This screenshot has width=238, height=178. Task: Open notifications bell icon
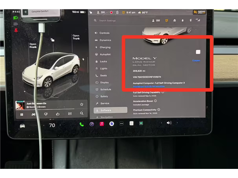pos(182,21)
